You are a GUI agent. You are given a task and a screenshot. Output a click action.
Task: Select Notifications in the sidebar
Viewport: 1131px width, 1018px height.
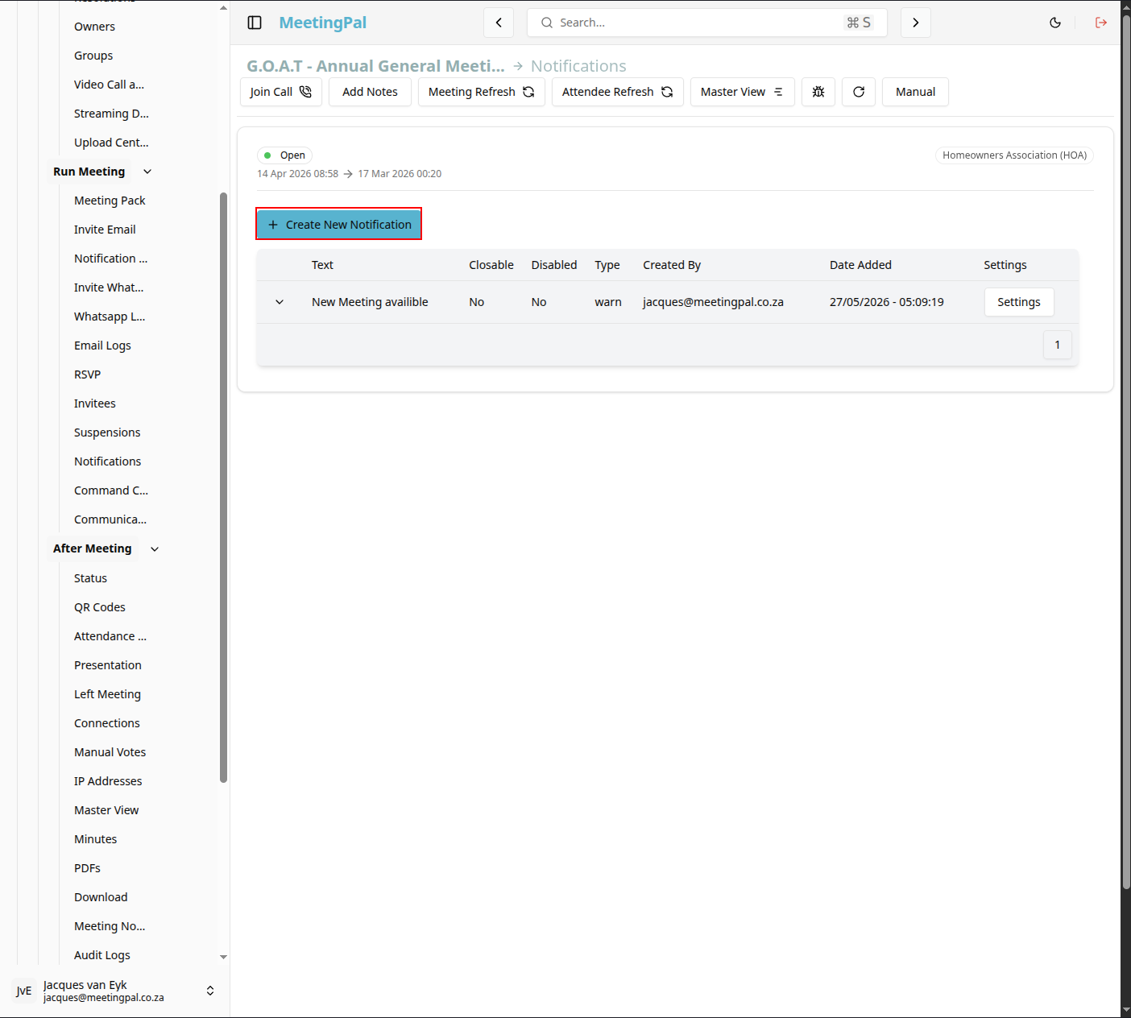coord(107,461)
